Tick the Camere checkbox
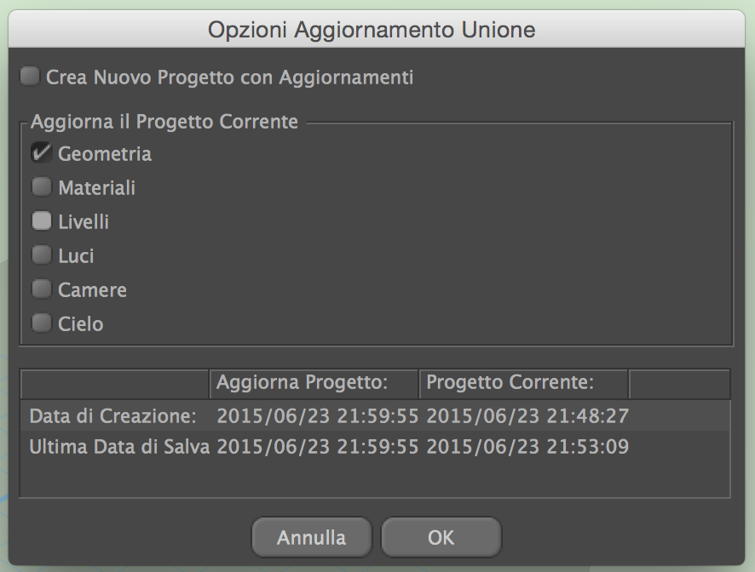755x572 pixels. (42, 289)
